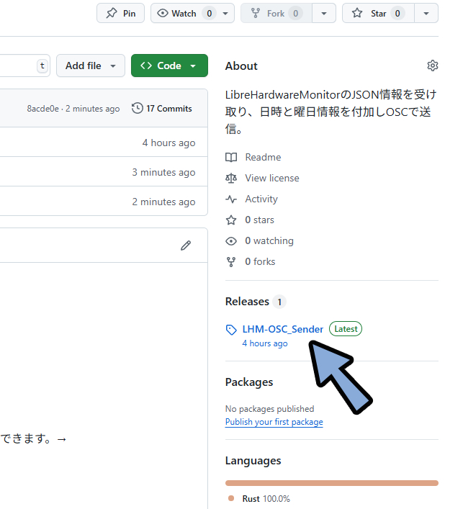This screenshot has width=463, height=509.
Task: Click the eye icon in Watch button
Action: (x=163, y=13)
